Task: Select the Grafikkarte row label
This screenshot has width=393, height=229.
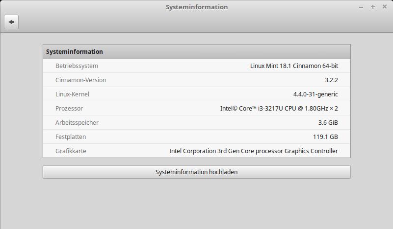Action: click(x=71, y=151)
